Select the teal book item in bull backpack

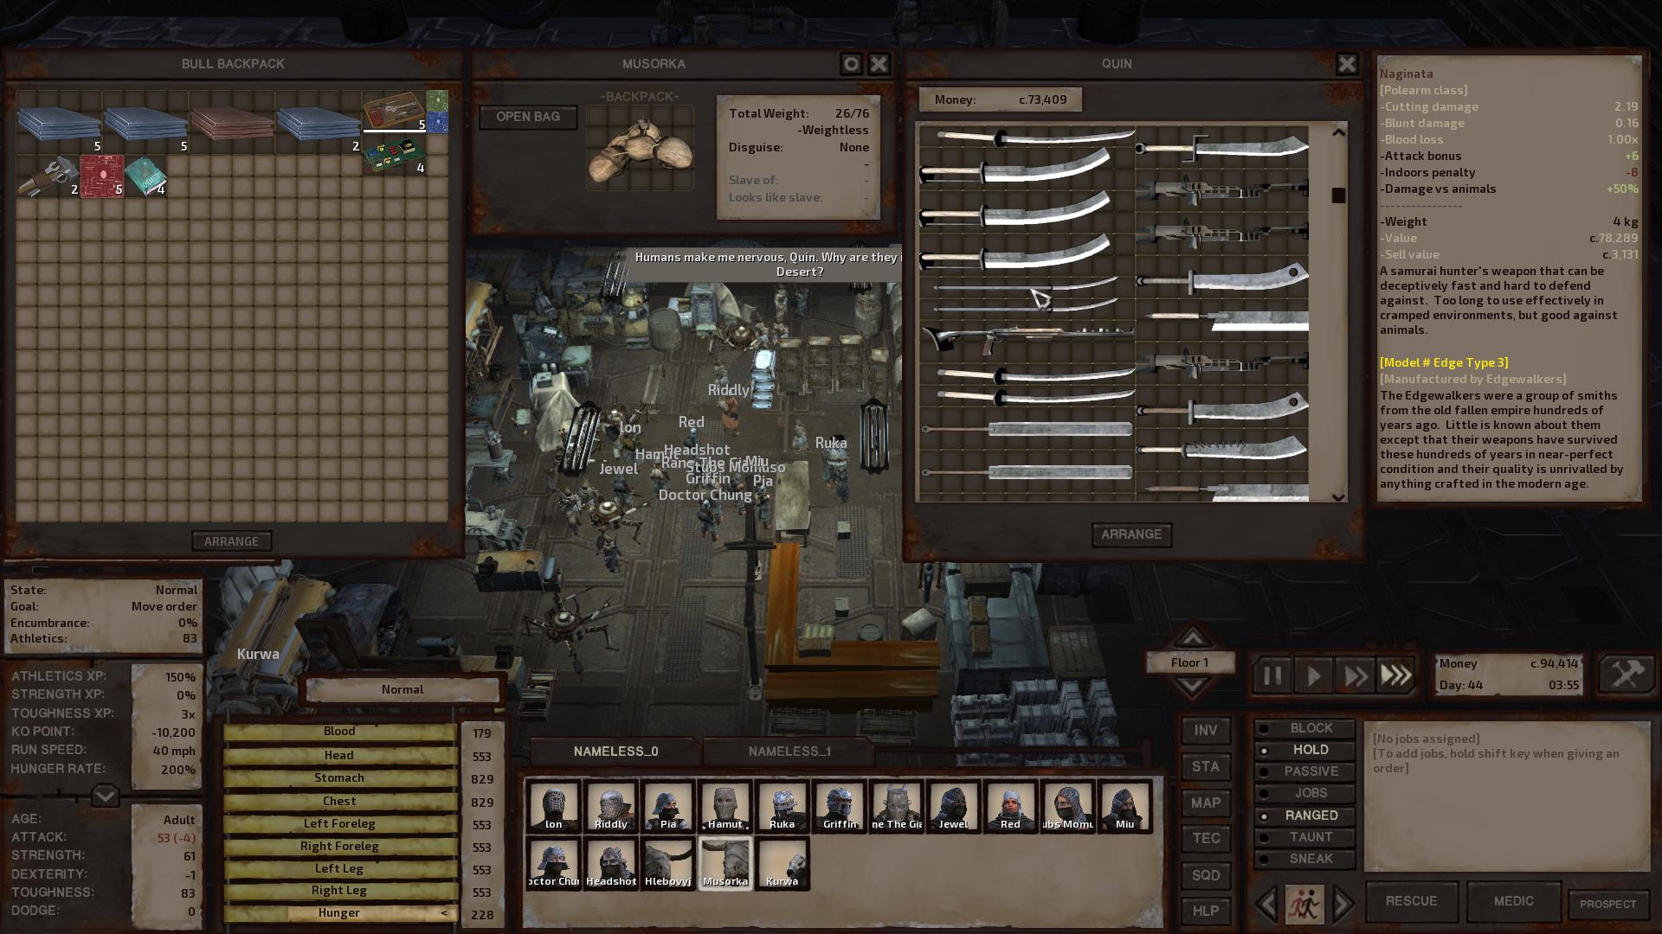145,176
